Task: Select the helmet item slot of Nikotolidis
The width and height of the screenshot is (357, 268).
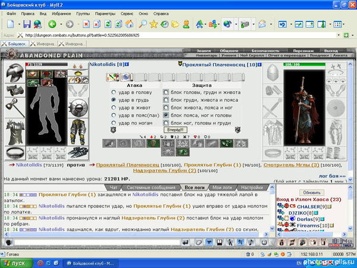Action: (15, 73)
